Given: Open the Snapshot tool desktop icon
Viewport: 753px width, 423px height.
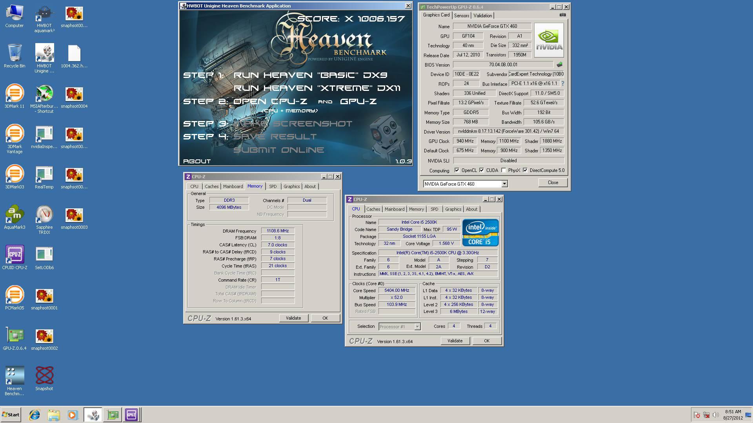Looking at the screenshot, I should click(44, 378).
